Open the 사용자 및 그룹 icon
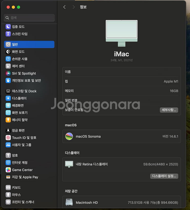This screenshot has height=210, width=190. point(8,145)
